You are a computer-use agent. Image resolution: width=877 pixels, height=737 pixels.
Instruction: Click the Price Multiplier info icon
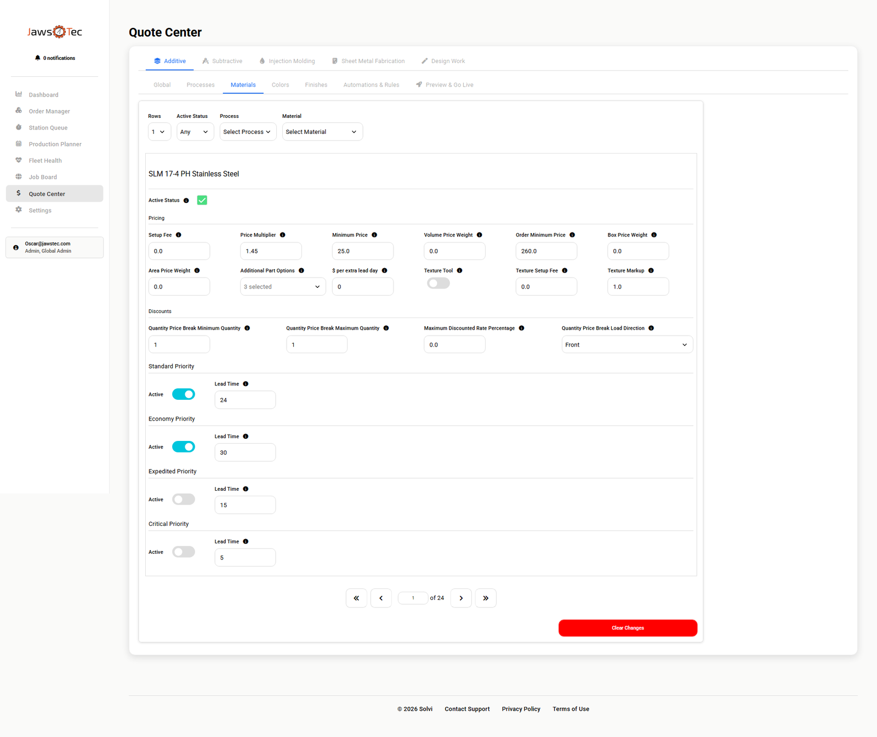tap(283, 235)
